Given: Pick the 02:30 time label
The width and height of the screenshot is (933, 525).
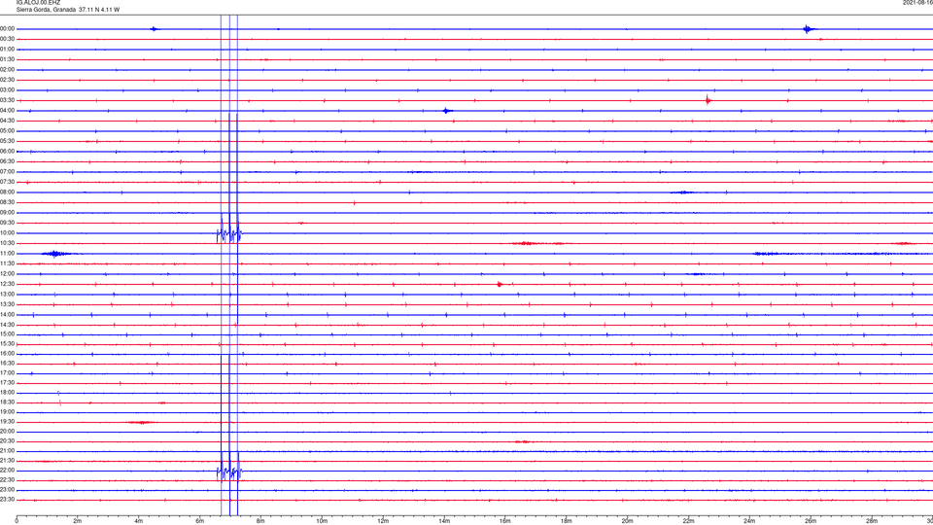Looking at the screenshot, I should pos(7,80).
